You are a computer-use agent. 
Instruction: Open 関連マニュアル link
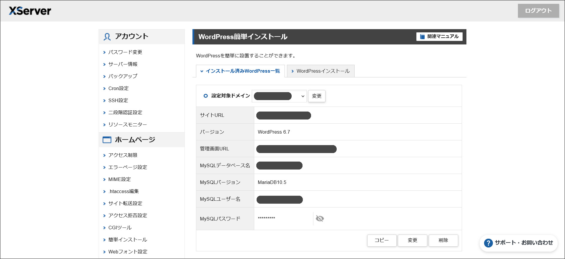point(439,36)
